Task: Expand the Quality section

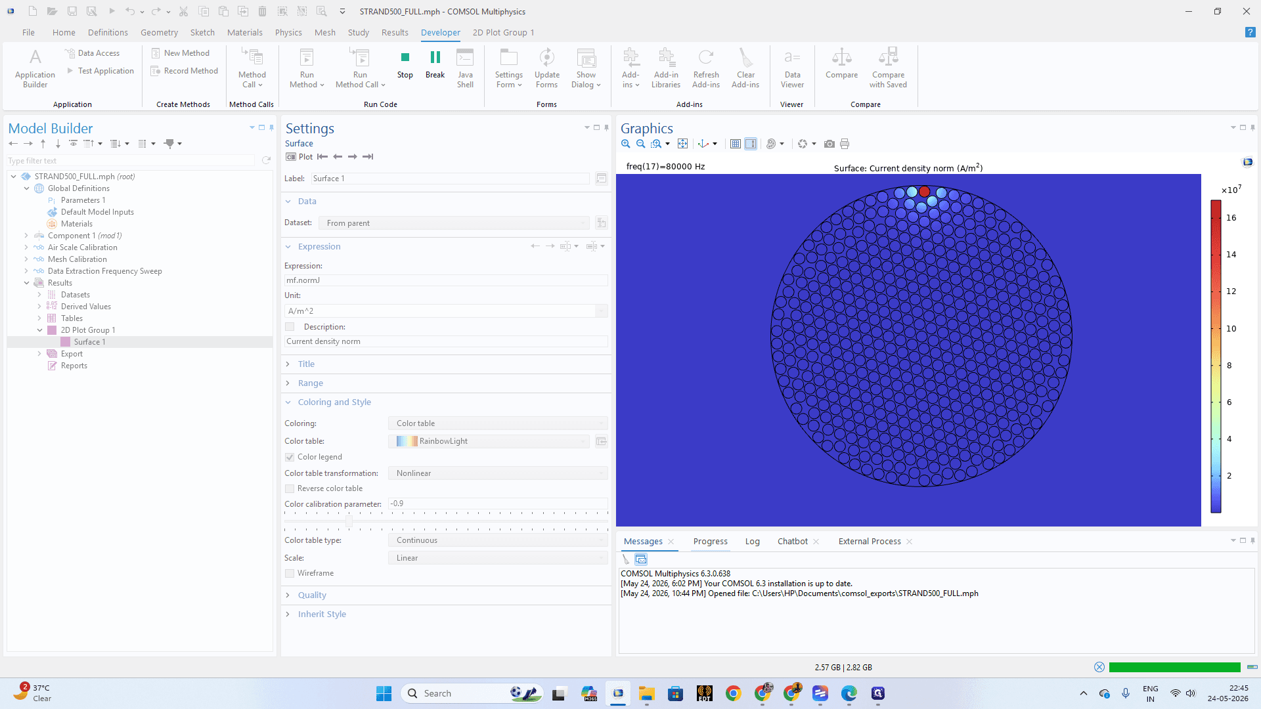Action: [x=312, y=595]
